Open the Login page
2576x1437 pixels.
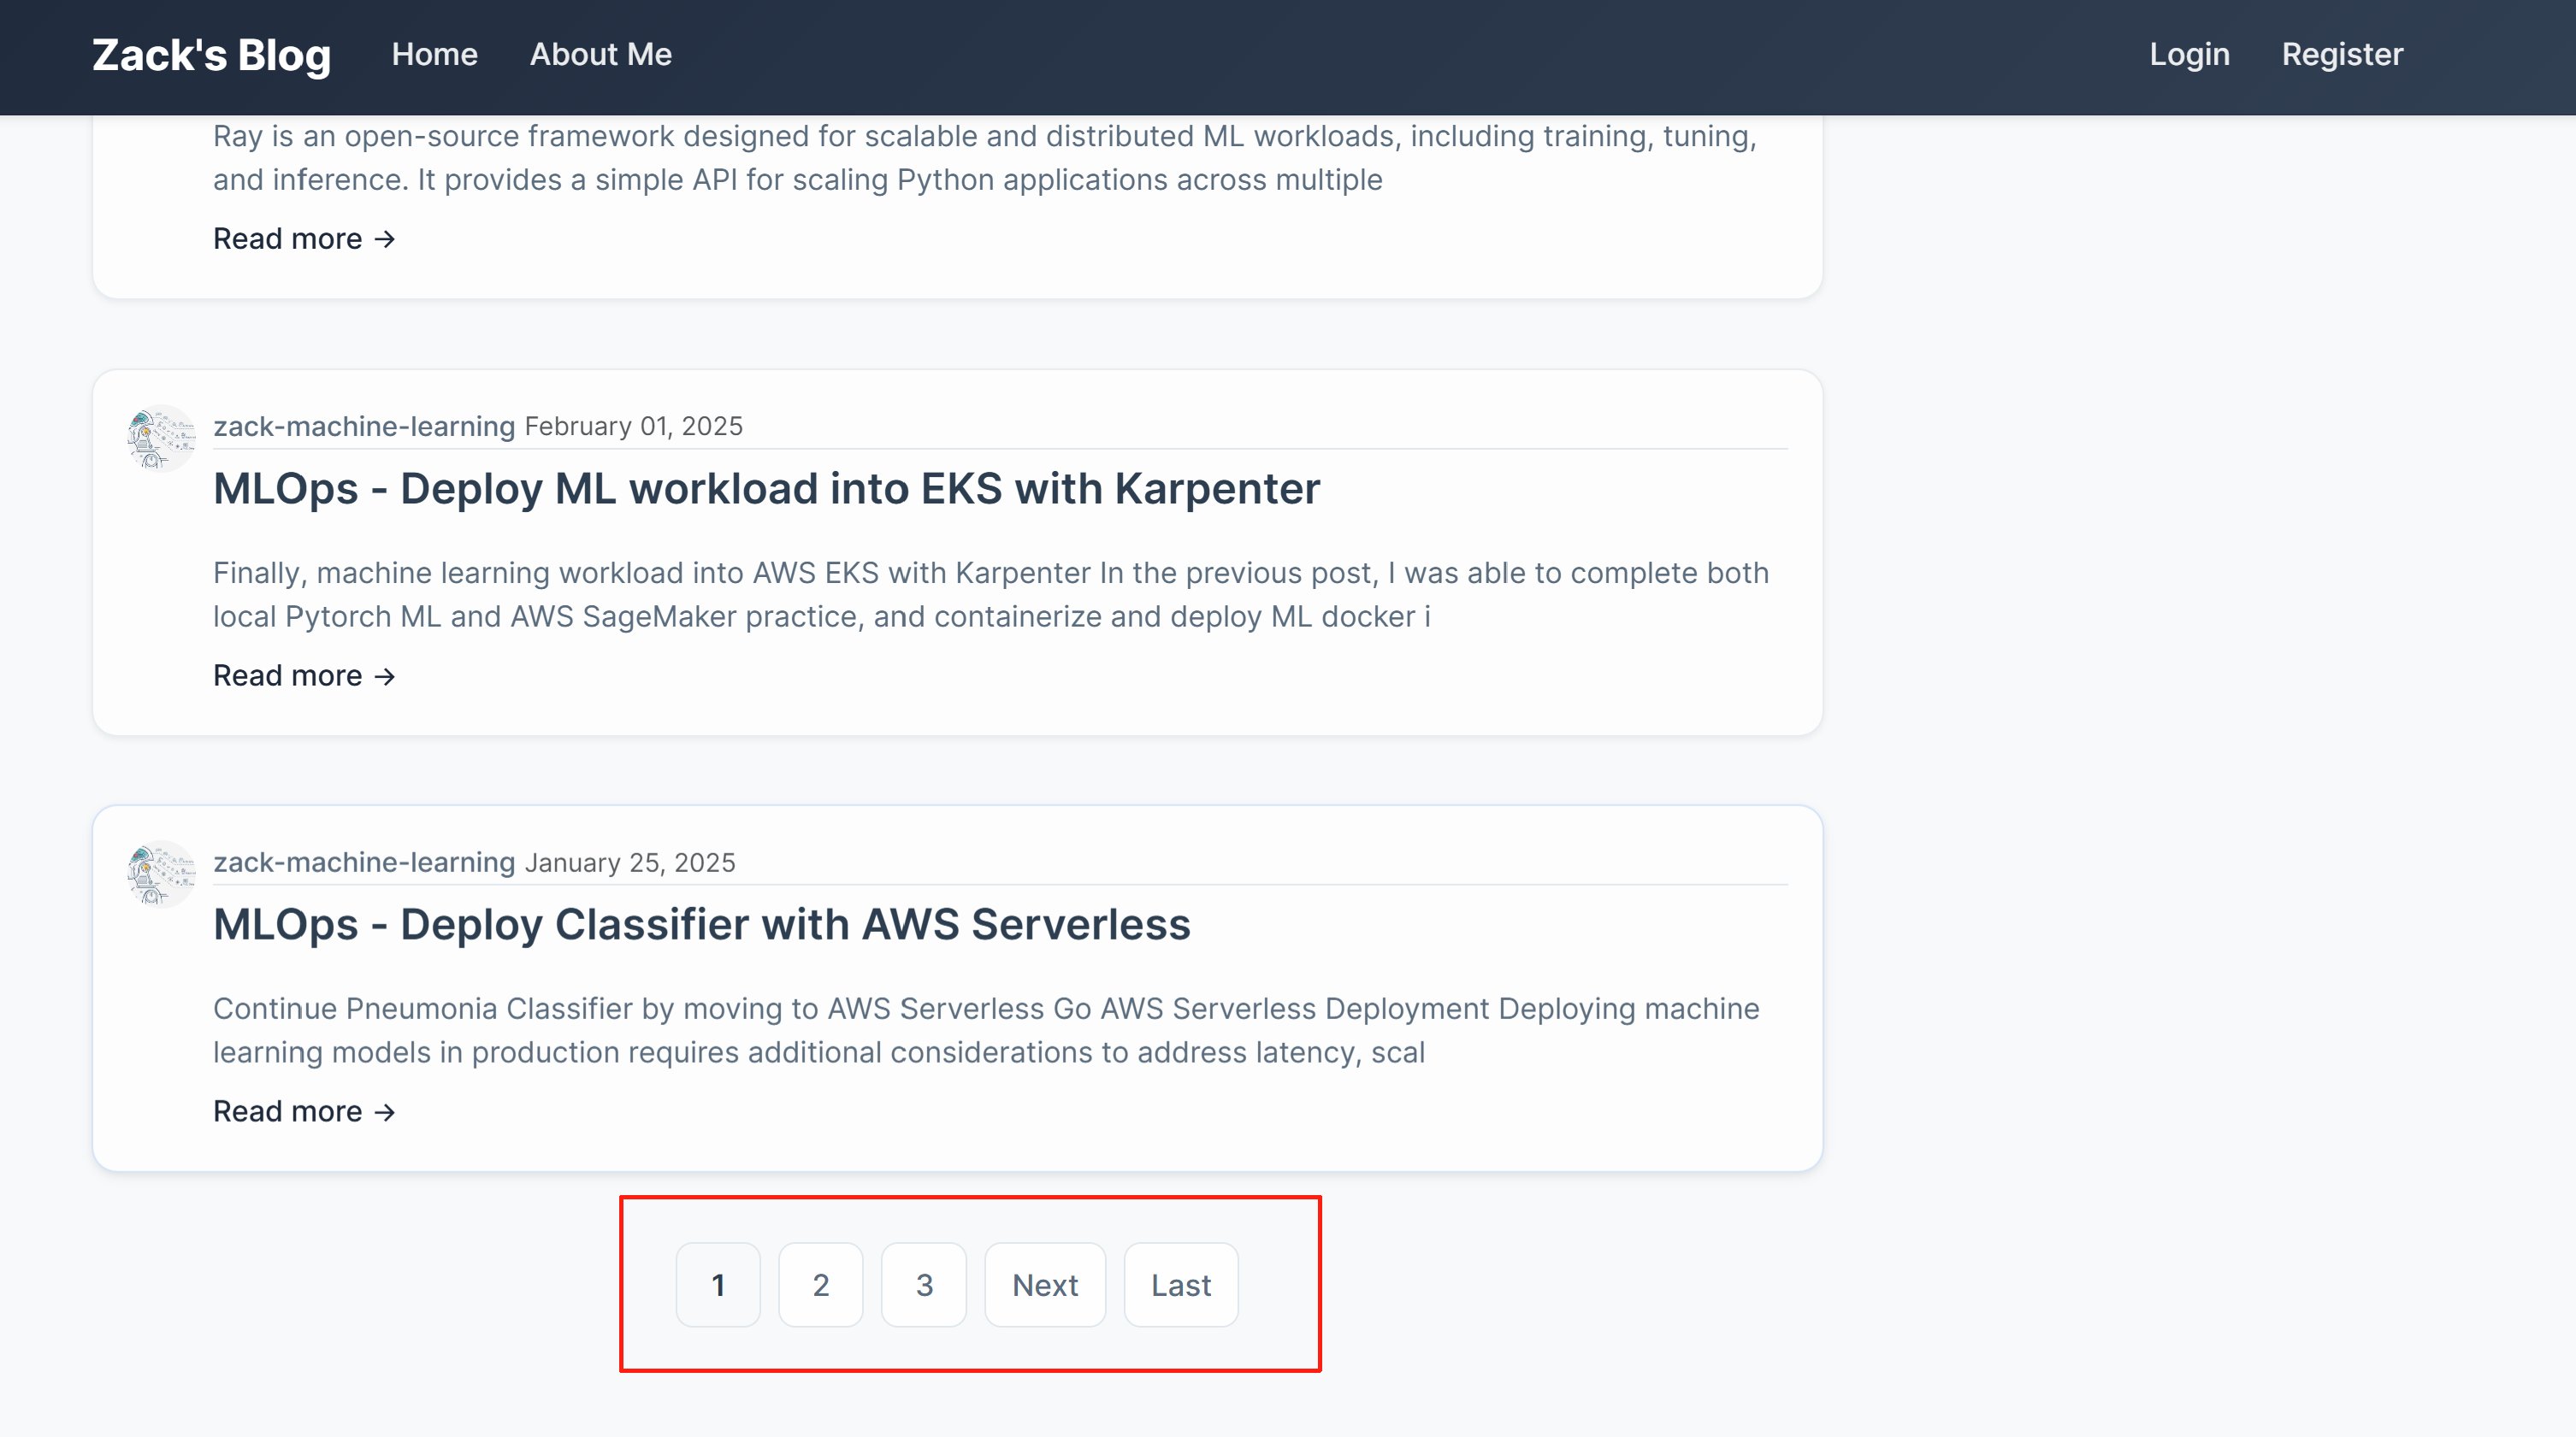pyautogui.click(x=2189, y=54)
